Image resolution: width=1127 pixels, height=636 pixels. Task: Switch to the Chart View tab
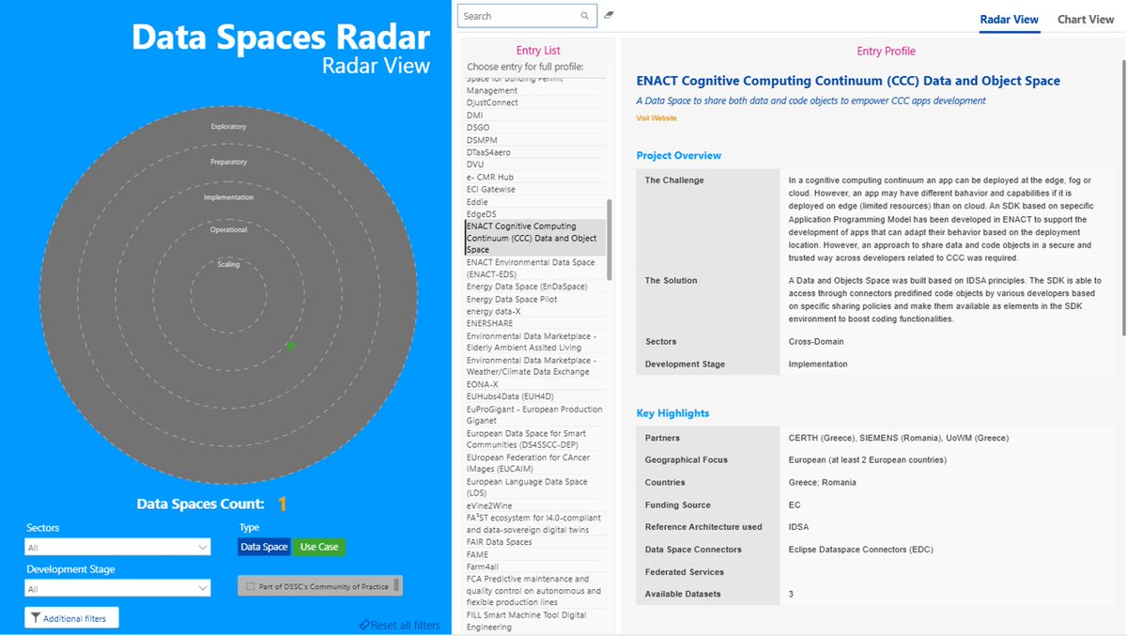tap(1086, 20)
